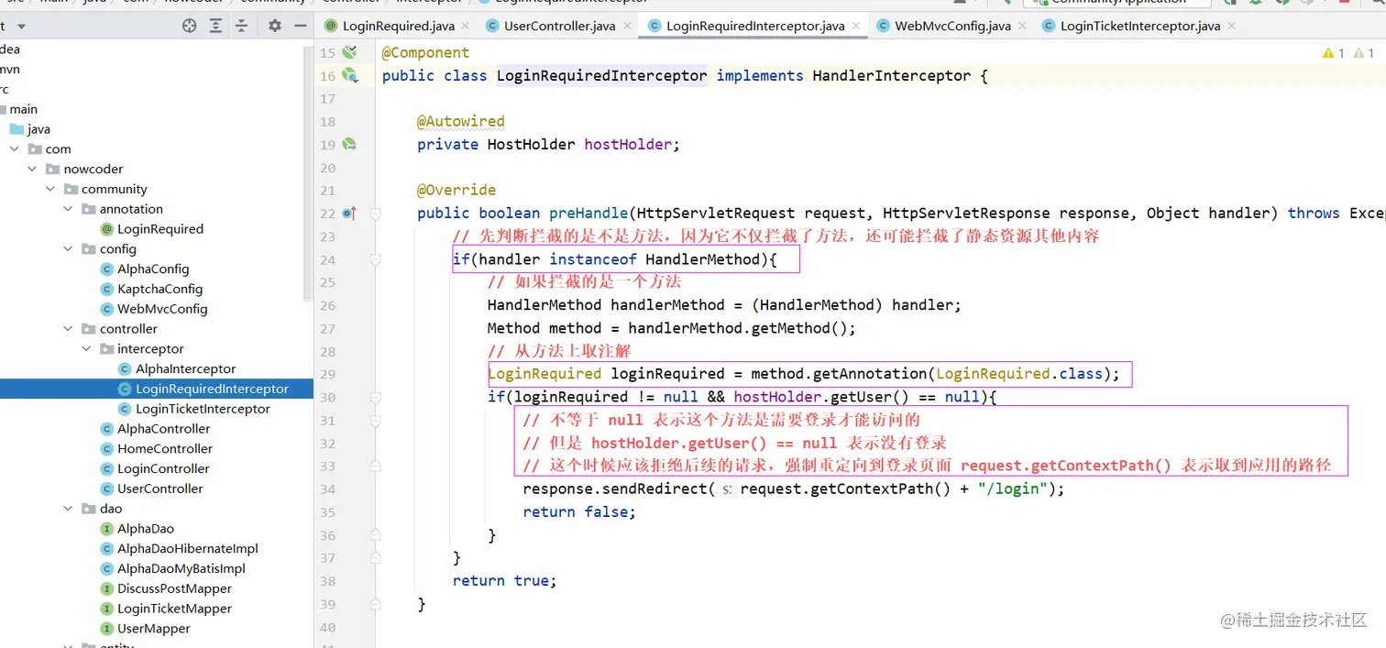This screenshot has height=648, width=1386.
Task: Fold the instanceof if-block at line 24
Action: coord(376,259)
